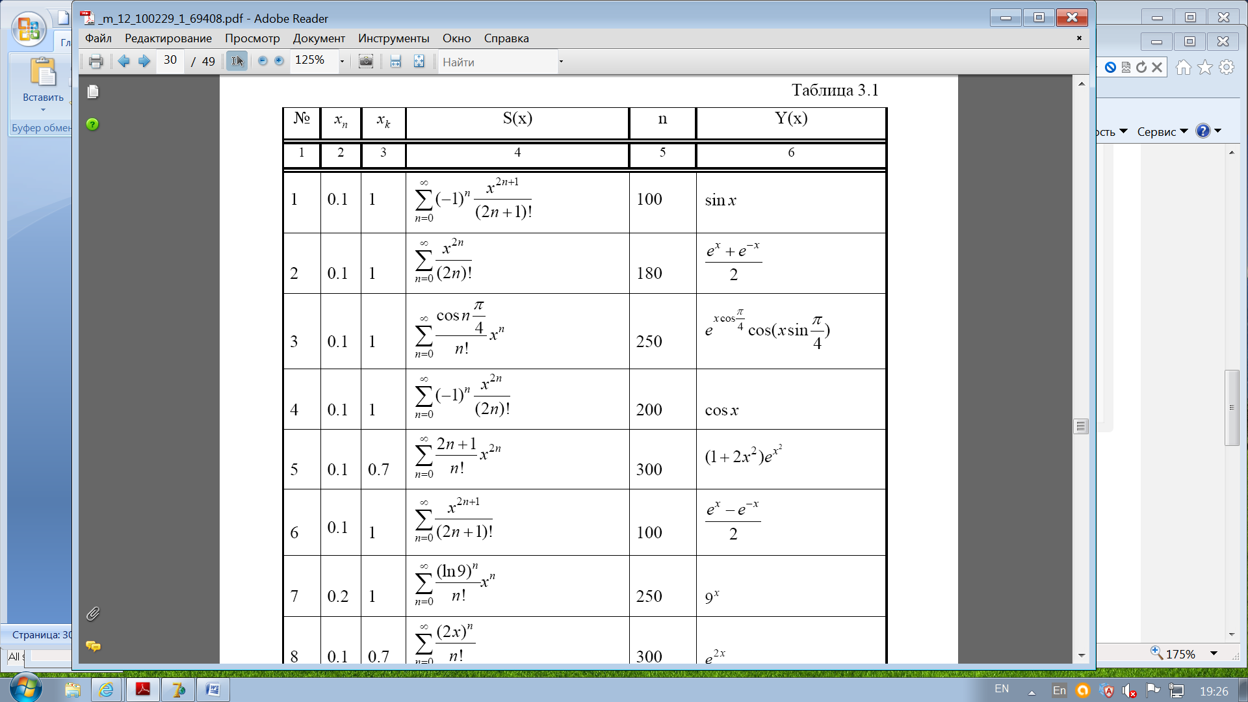1248x702 pixels.
Task: Open the Pages panel in left sidebar
Action: [93, 92]
